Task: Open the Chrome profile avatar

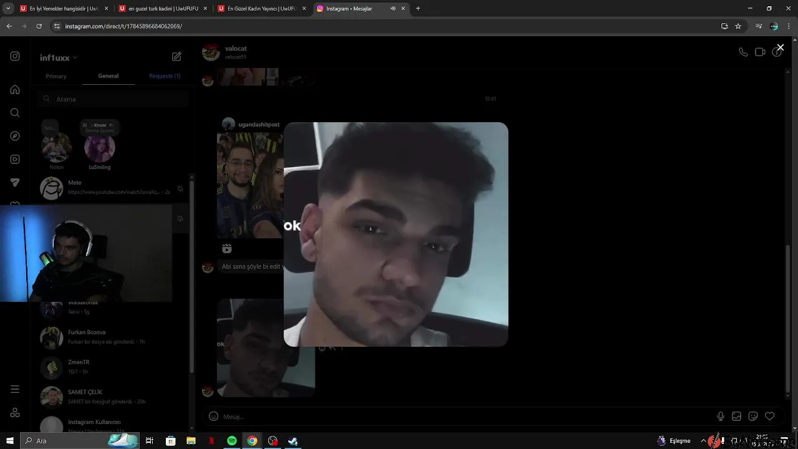Action: point(774,26)
